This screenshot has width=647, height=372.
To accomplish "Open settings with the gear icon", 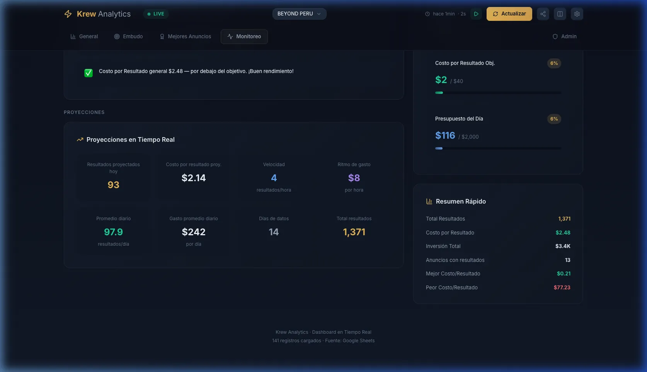I will (x=577, y=14).
